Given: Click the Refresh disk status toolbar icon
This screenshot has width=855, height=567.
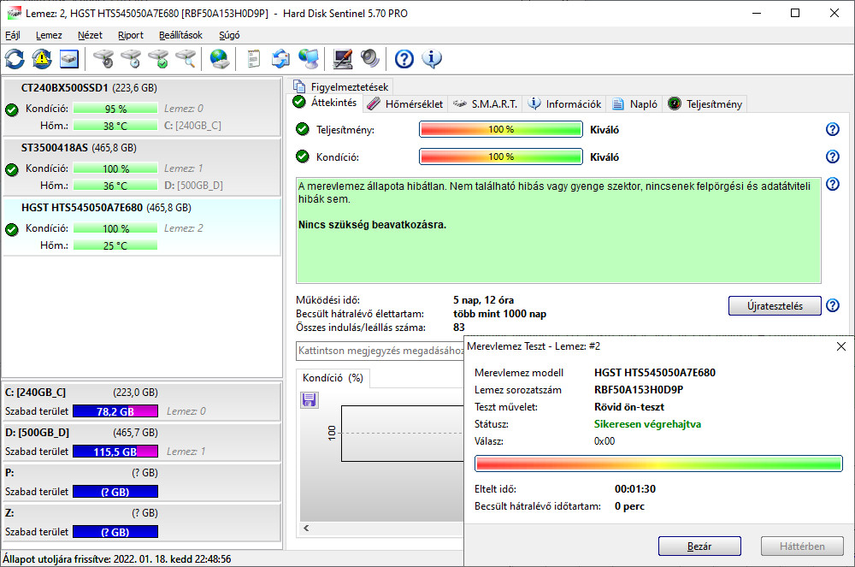Looking at the screenshot, I should pos(15,59).
